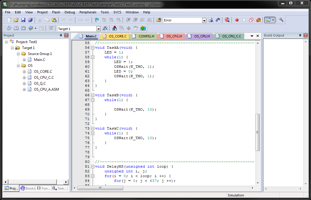Viewport: 311px width, 200px height.
Task: Open the Peripherals menu
Action: tap(88, 12)
